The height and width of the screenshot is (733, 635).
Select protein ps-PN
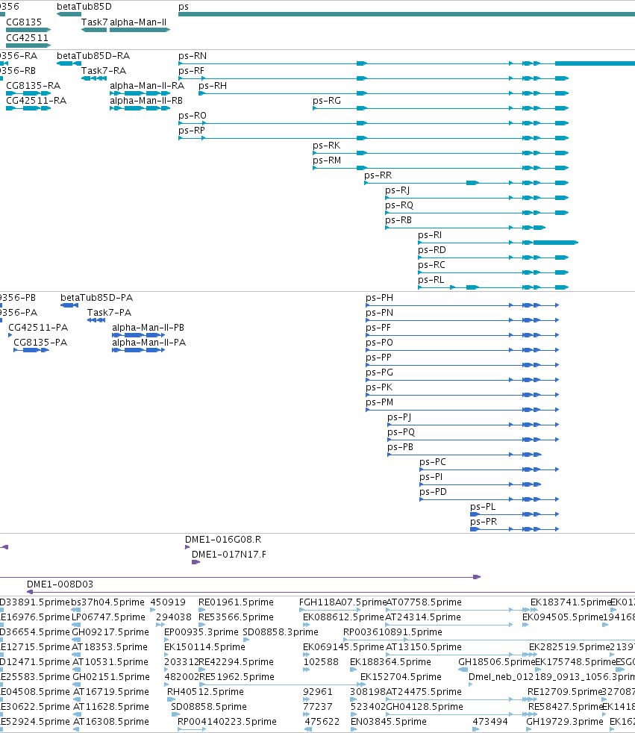[379, 313]
